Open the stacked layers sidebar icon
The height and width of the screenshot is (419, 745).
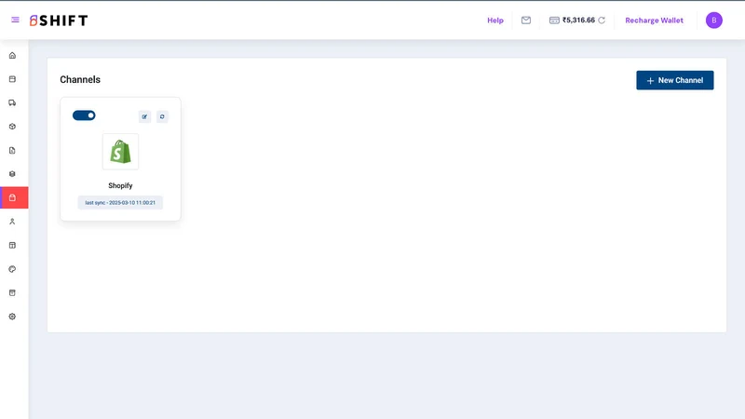click(12, 174)
